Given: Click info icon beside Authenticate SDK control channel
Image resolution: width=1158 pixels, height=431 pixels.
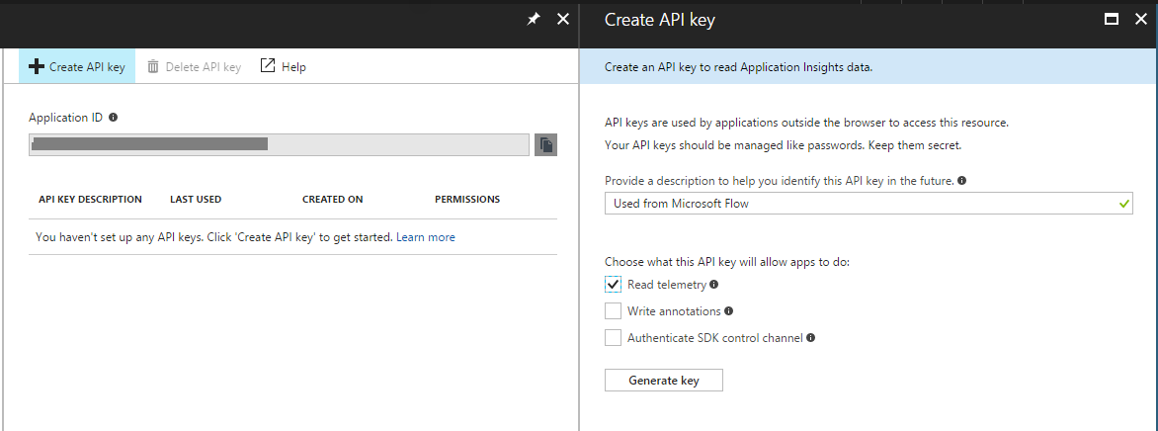Looking at the screenshot, I should (810, 338).
